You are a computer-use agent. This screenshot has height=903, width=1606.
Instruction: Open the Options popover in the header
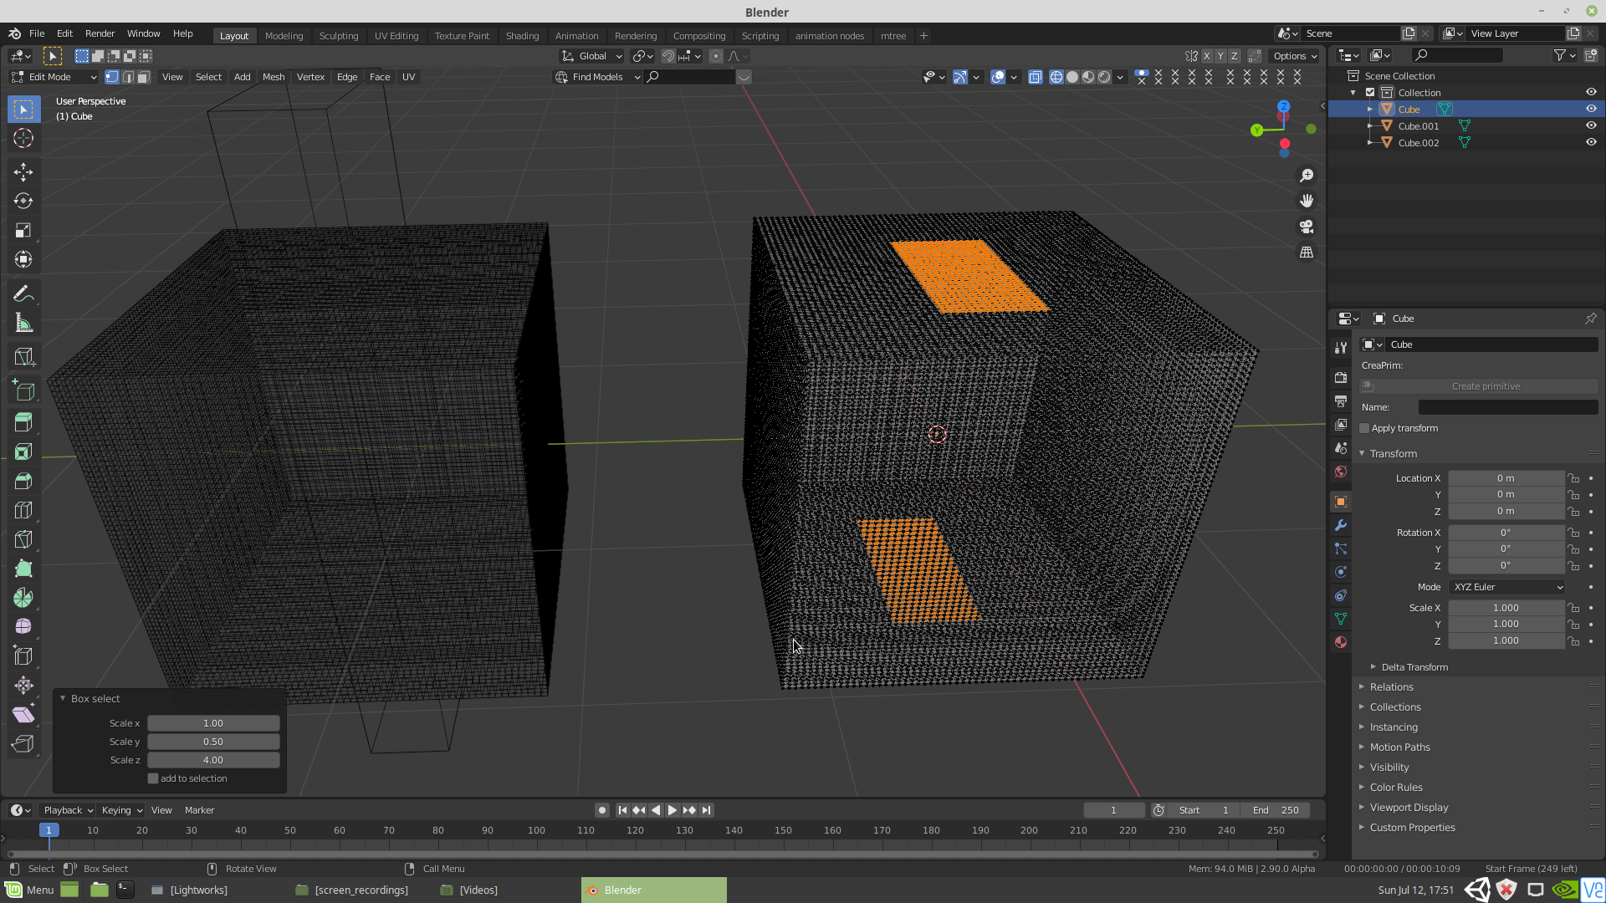point(1293,56)
